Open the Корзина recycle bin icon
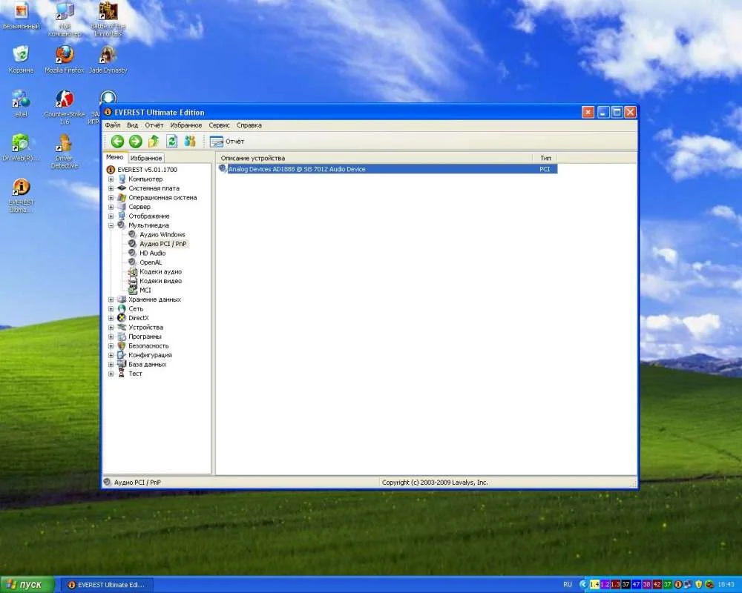The image size is (742, 593). point(22,59)
